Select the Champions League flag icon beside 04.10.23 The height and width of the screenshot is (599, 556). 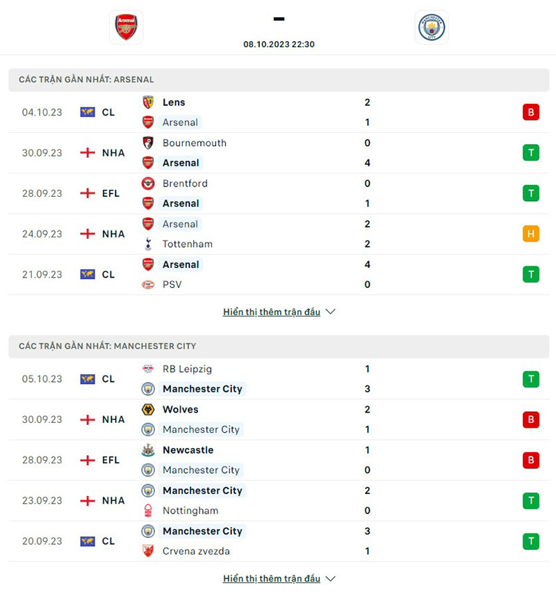(x=87, y=111)
